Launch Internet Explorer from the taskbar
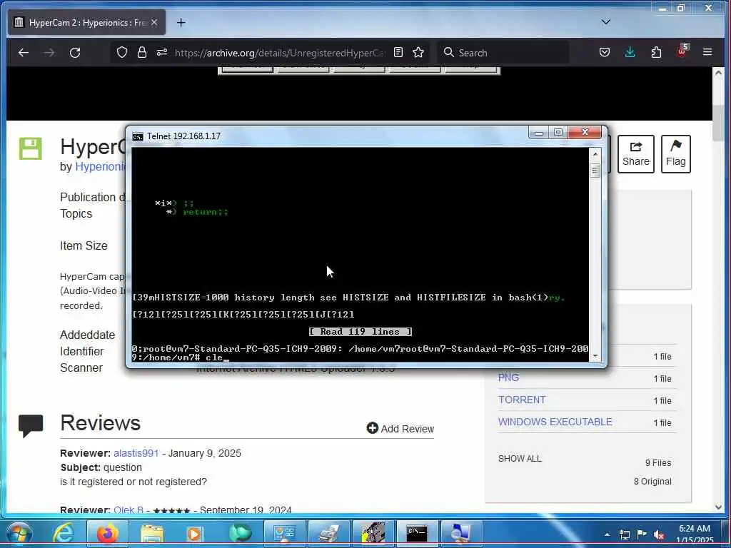 click(x=64, y=534)
